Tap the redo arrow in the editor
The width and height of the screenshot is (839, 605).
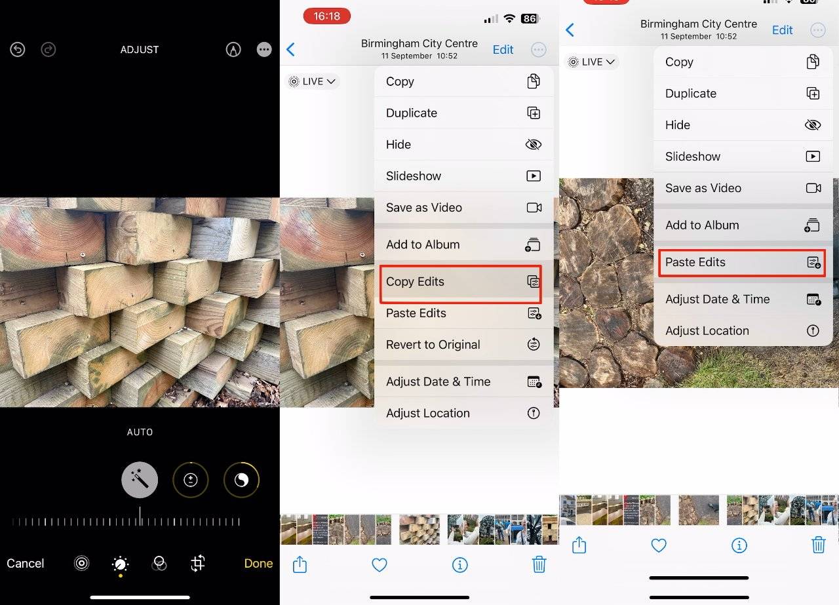49,49
